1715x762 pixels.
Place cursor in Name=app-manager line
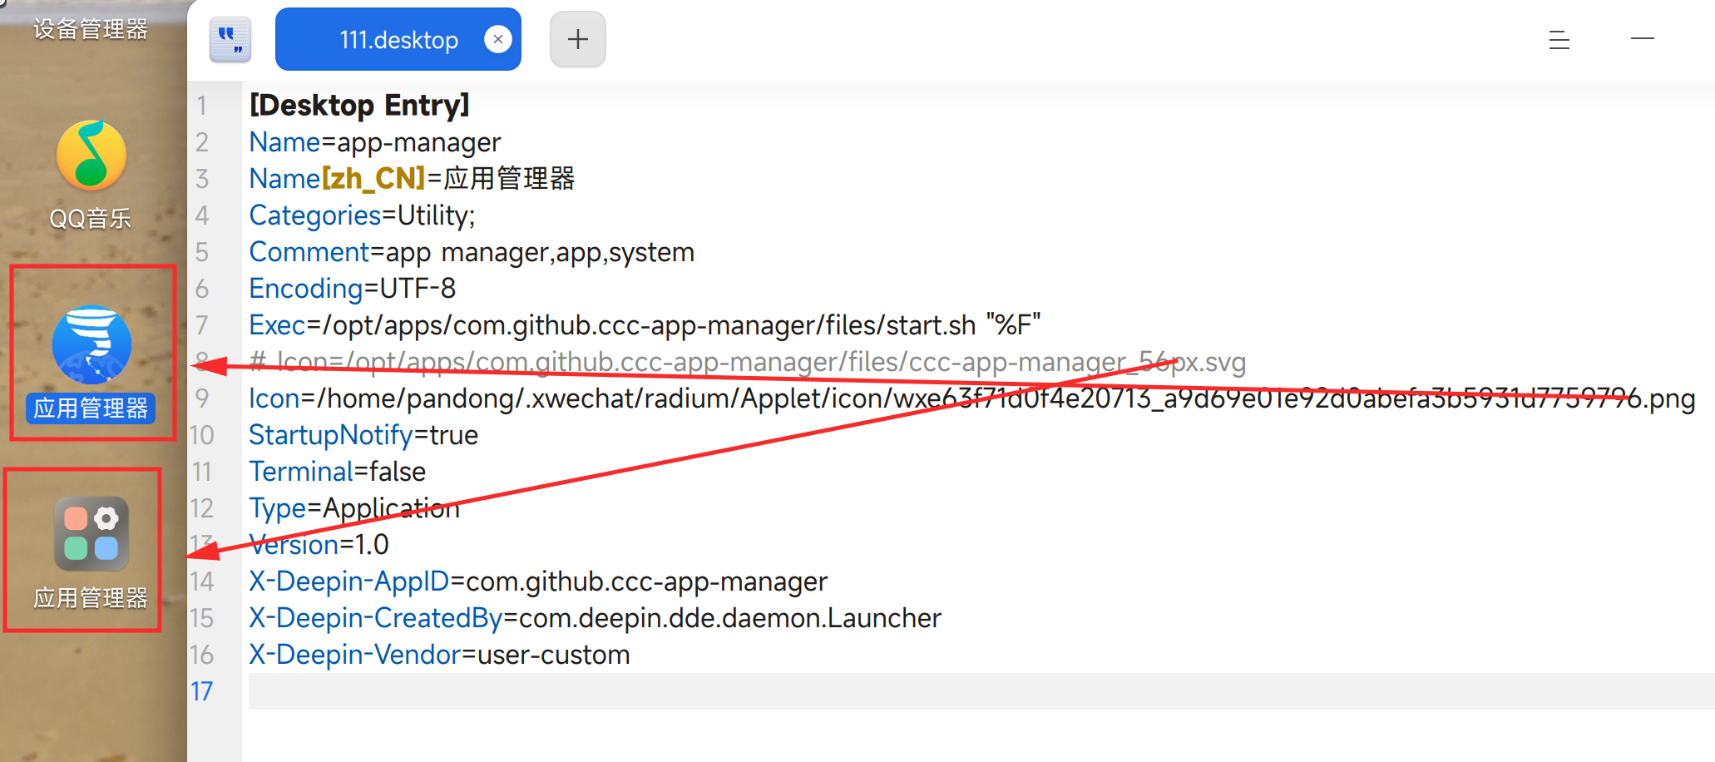375,142
